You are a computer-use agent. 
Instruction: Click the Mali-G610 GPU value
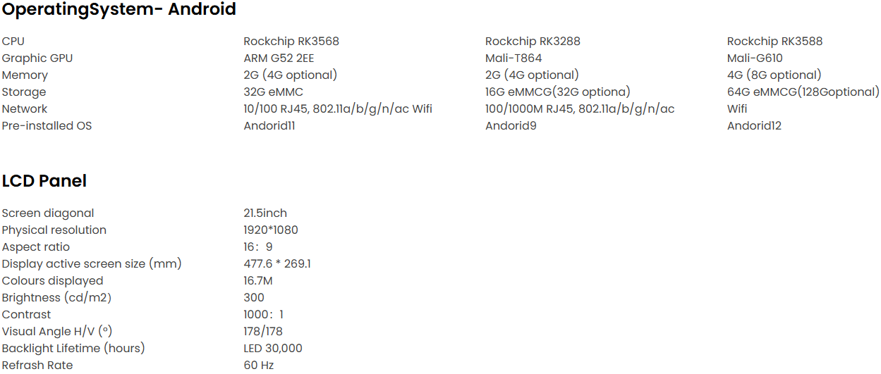(x=755, y=58)
